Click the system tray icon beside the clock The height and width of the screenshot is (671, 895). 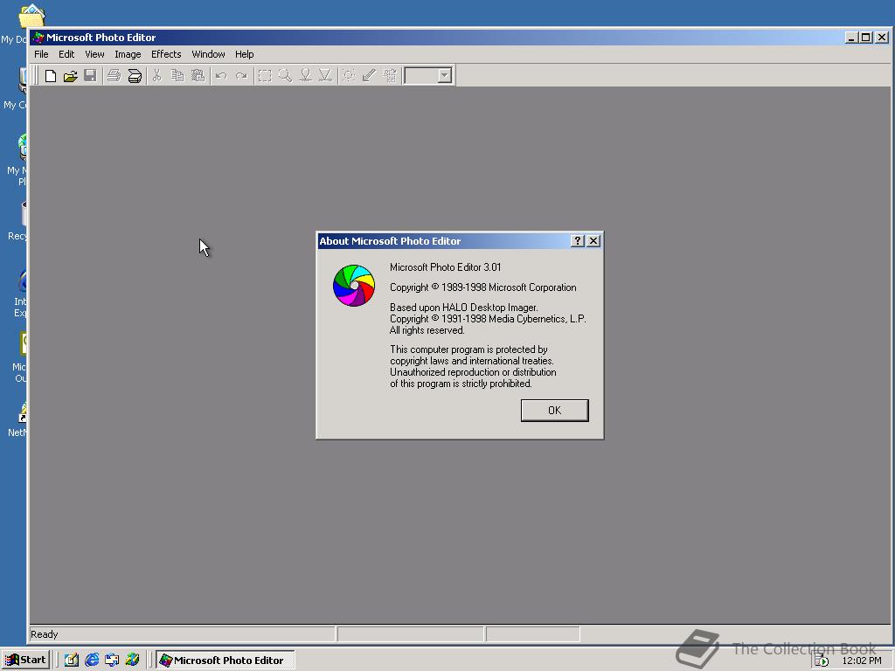point(822,661)
